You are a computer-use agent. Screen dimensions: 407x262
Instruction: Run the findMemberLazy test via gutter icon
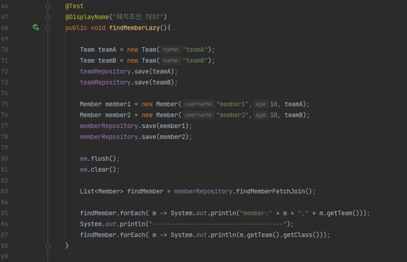tap(36, 27)
